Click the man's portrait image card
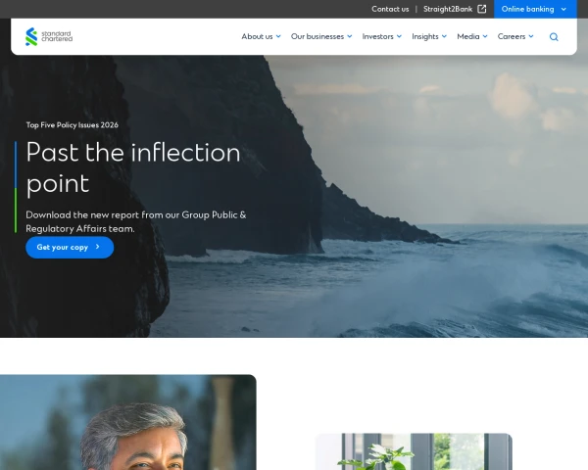 [127, 422]
